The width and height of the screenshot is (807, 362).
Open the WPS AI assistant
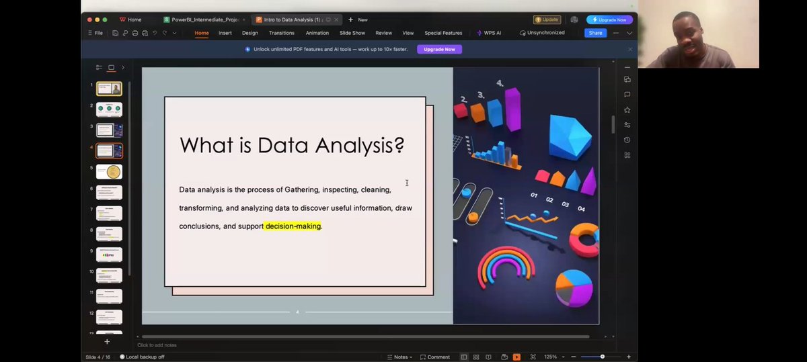coord(489,33)
